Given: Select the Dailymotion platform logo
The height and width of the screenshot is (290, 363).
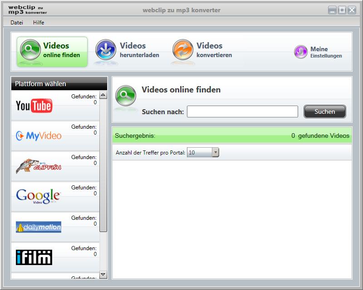Looking at the screenshot, I should (x=39, y=227).
